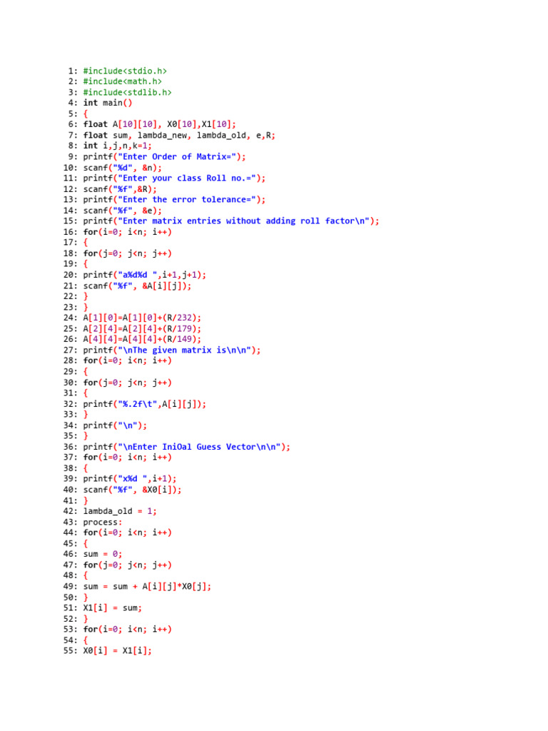Click line number 44 for loop
Viewport: 548px width, 731px height.
point(127,533)
